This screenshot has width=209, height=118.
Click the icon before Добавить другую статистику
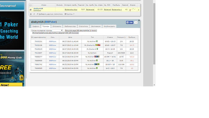37,14
